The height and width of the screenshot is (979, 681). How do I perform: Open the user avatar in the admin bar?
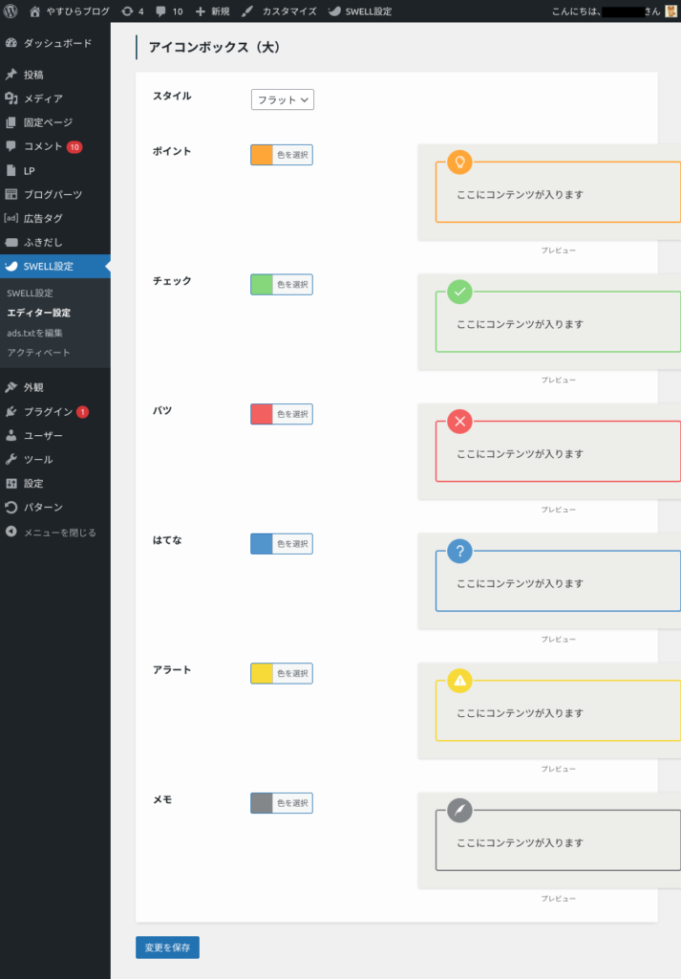[x=671, y=11]
